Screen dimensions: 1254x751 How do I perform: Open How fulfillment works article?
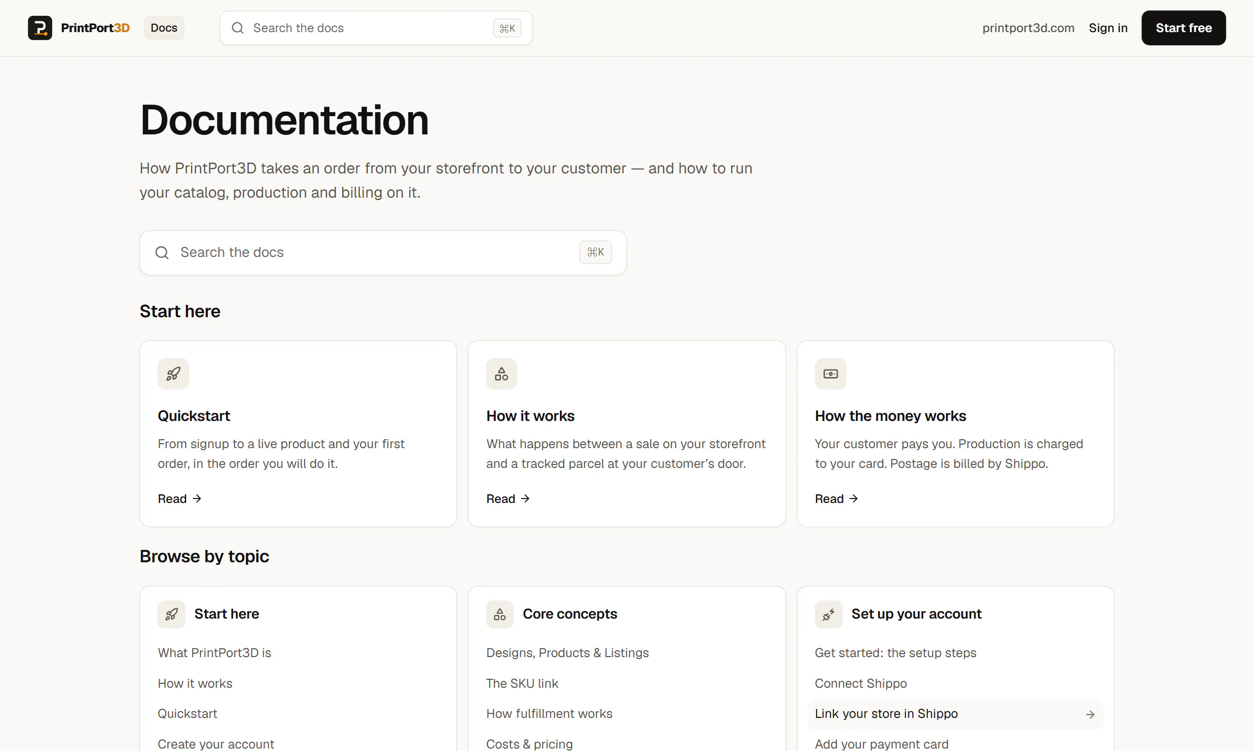click(549, 713)
